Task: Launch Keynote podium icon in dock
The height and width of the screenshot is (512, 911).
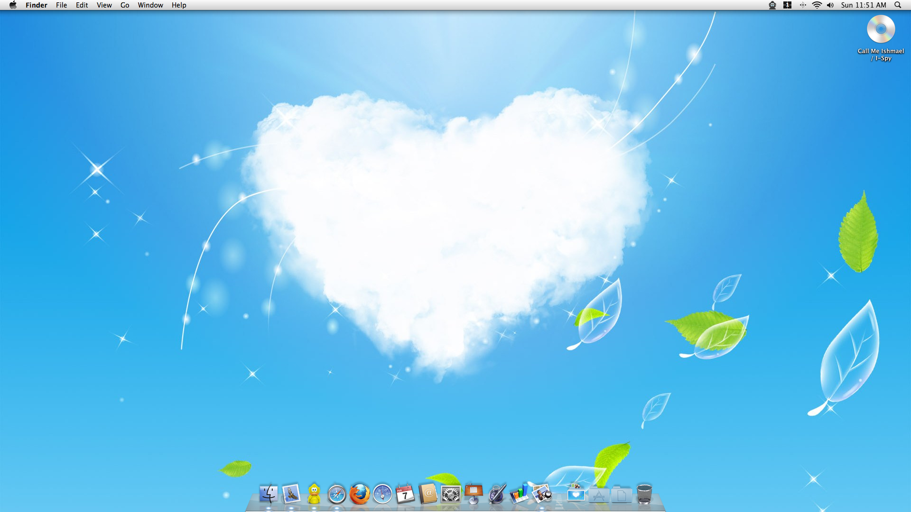Action: point(474,494)
